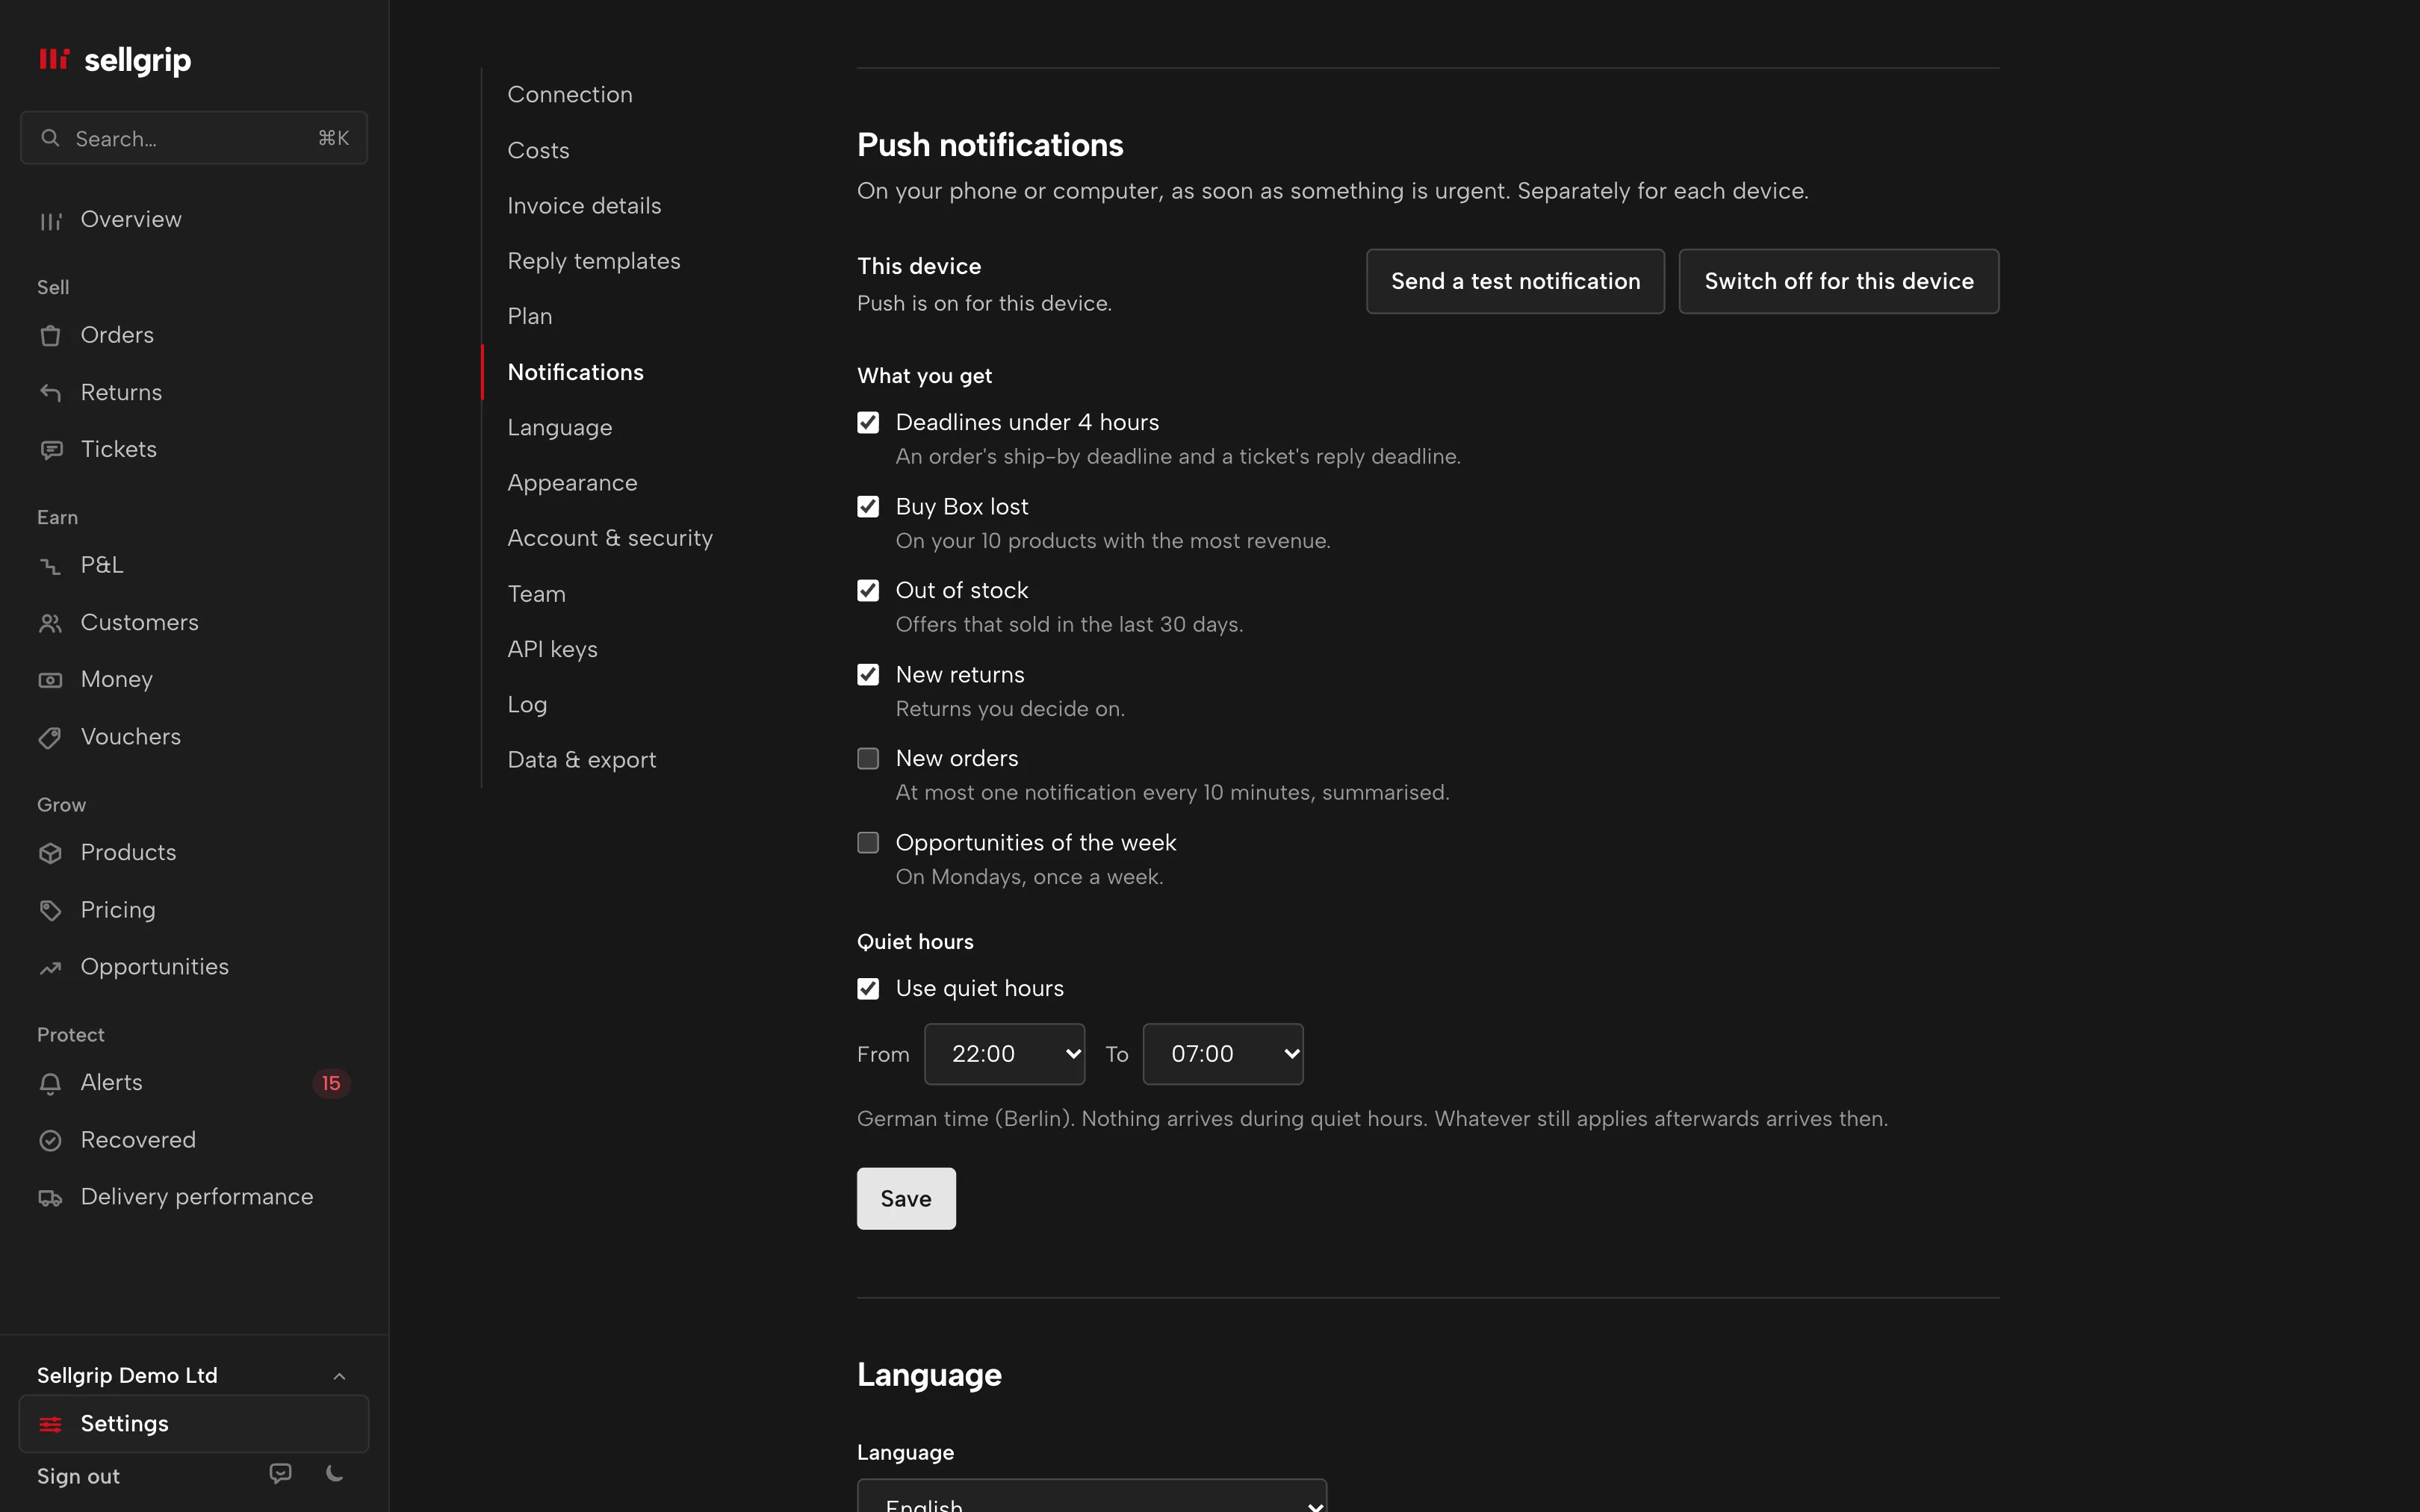The image size is (2420, 1512).
Task: Go to Connection settings section
Action: coord(570,95)
